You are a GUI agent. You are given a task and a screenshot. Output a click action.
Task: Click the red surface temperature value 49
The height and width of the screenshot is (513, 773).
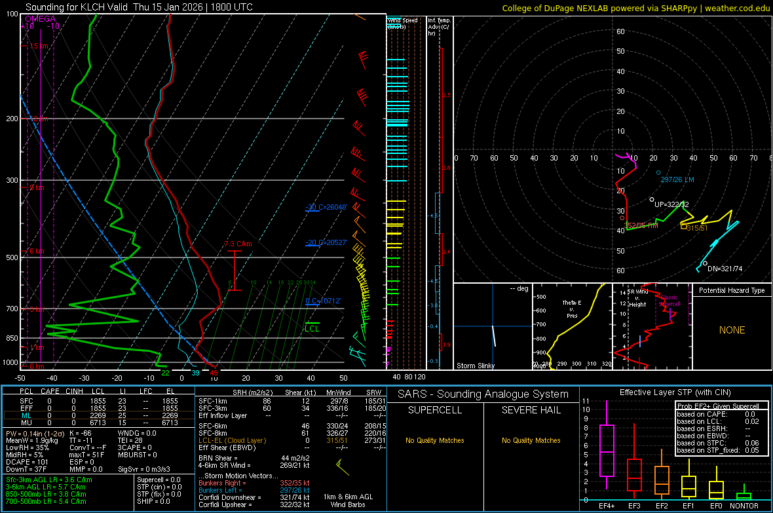(214, 373)
